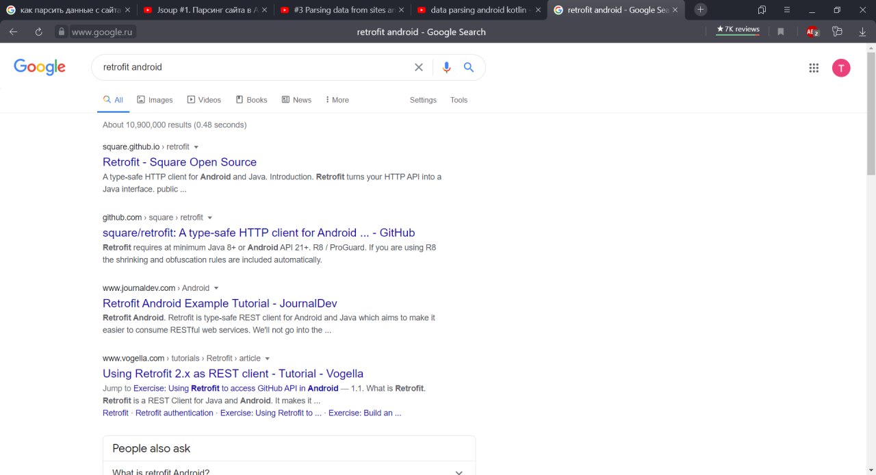Expand www.journaldev.com result options arrow

[216, 288]
